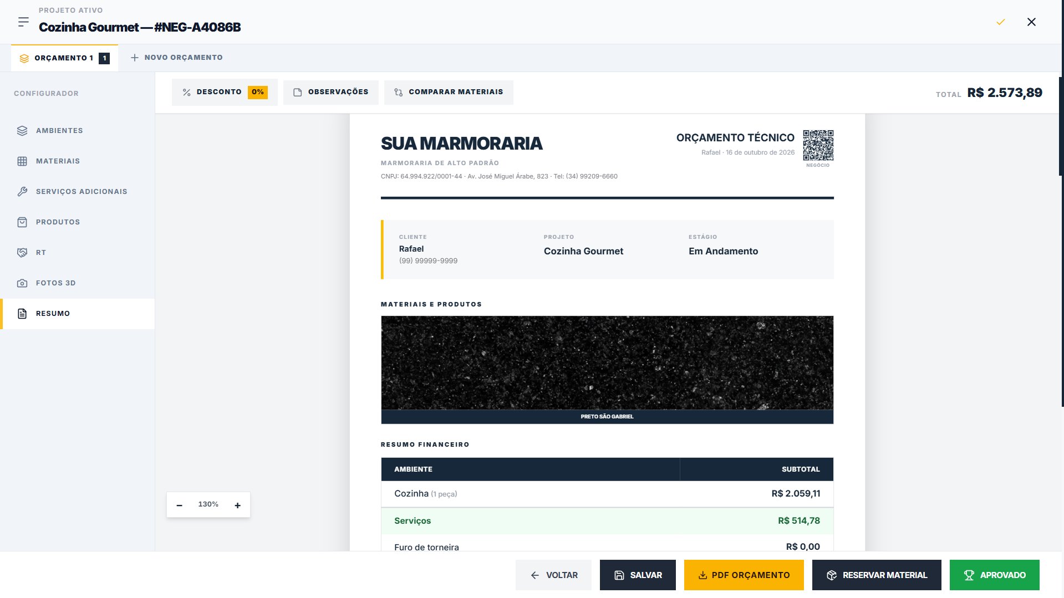1064x598 pixels.
Task: Click the Serviços row showing R$ 514,78
Action: pos(607,521)
